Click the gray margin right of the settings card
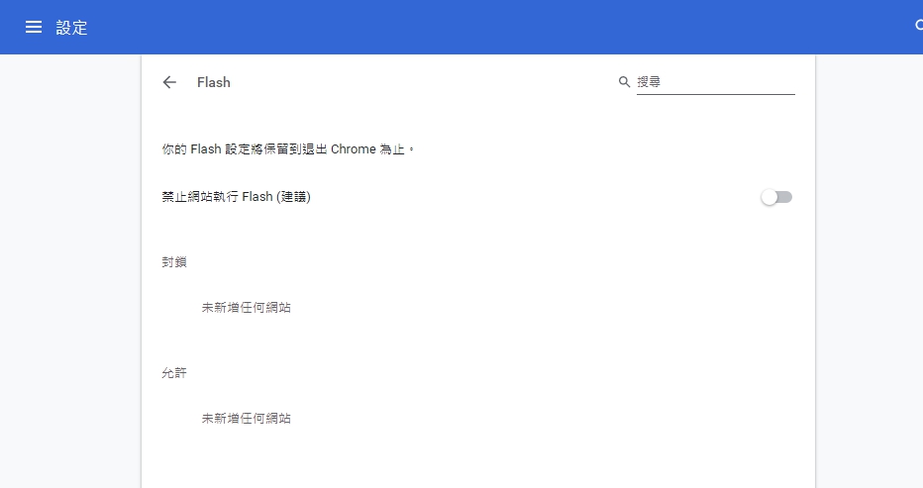The height and width of the screenshot is (488, 923). point(869,271)
